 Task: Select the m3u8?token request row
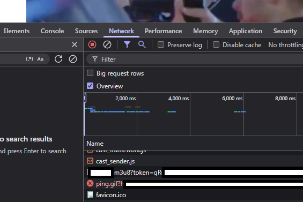(194, 172)
